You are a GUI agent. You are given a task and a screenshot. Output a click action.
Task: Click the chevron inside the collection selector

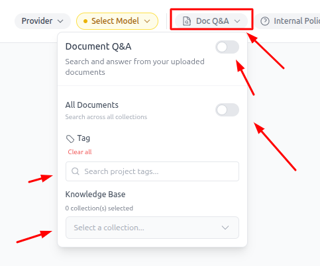(x=225, y=228)
